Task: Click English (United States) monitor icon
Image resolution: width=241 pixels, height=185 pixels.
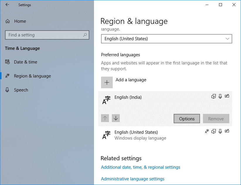Action: 213,131
